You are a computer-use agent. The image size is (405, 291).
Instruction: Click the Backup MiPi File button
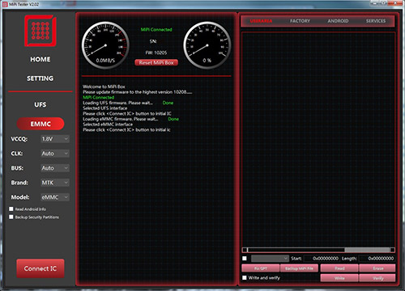pos(299,268)
